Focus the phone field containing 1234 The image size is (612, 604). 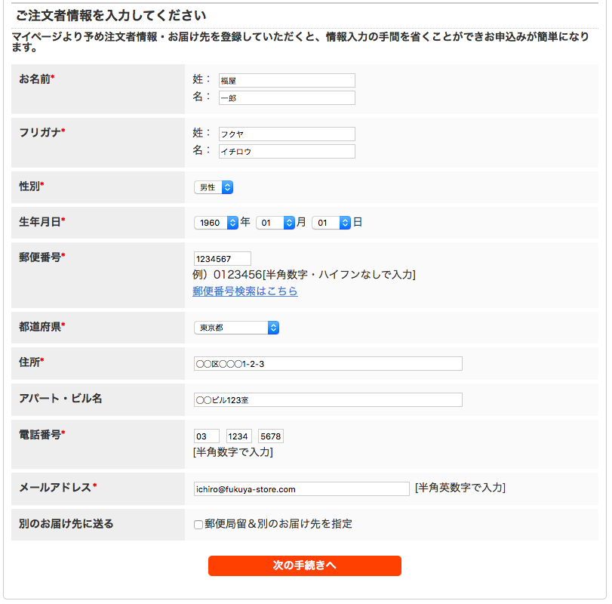(x=239, y=436)
